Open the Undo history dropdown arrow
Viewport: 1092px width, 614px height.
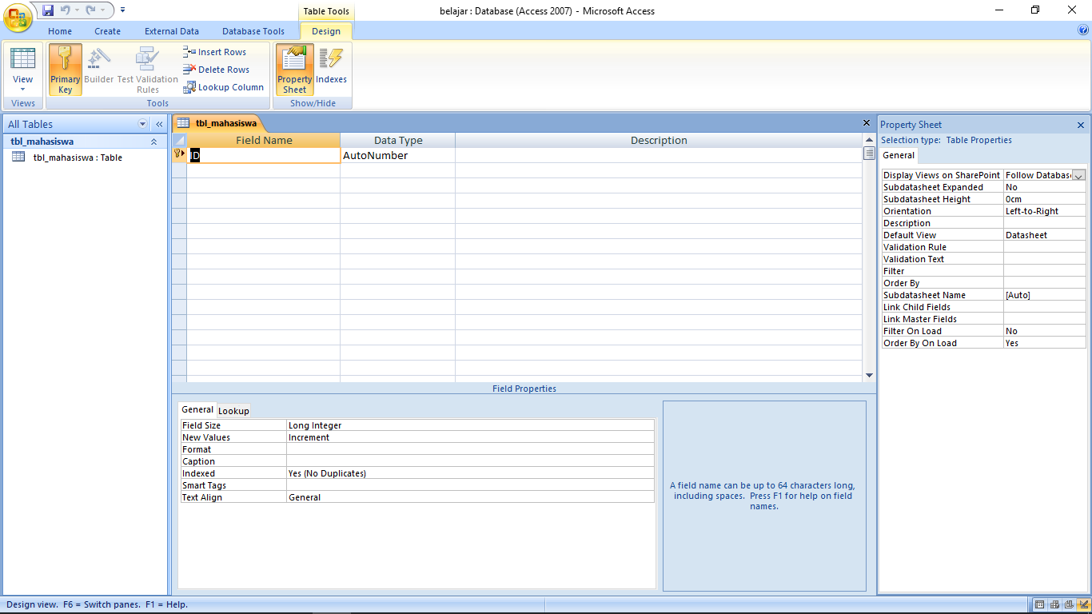click(77, 10)
